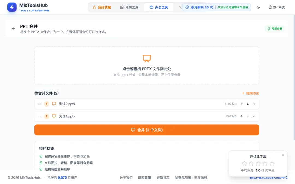
Task: Move 测试3.pptx down with arrow icon
Action: (248, 116)
